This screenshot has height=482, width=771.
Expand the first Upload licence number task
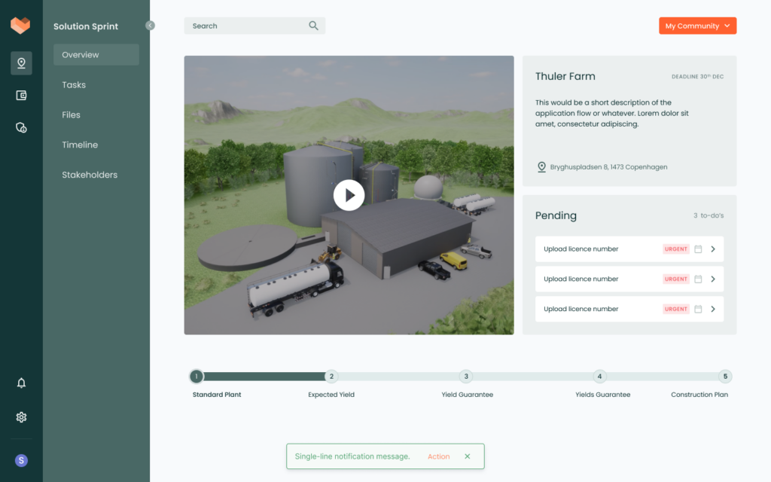click(x=713, y=249)
